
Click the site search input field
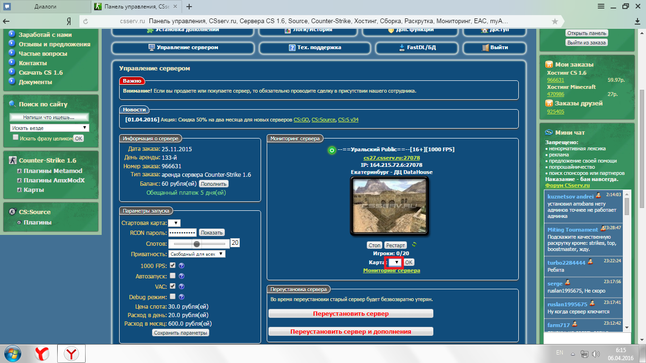[x=49, y=117]
